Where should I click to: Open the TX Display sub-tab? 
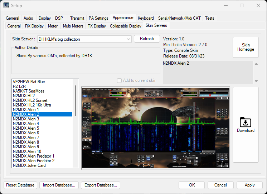click(97, 26)
